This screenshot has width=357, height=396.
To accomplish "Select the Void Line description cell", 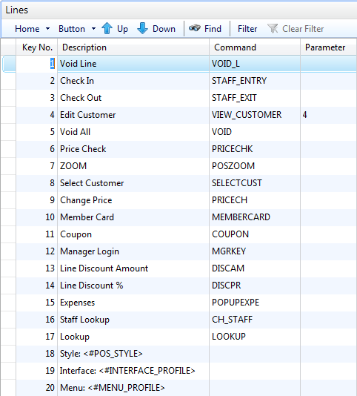I will pyautogui.click(x=133, y=64).
